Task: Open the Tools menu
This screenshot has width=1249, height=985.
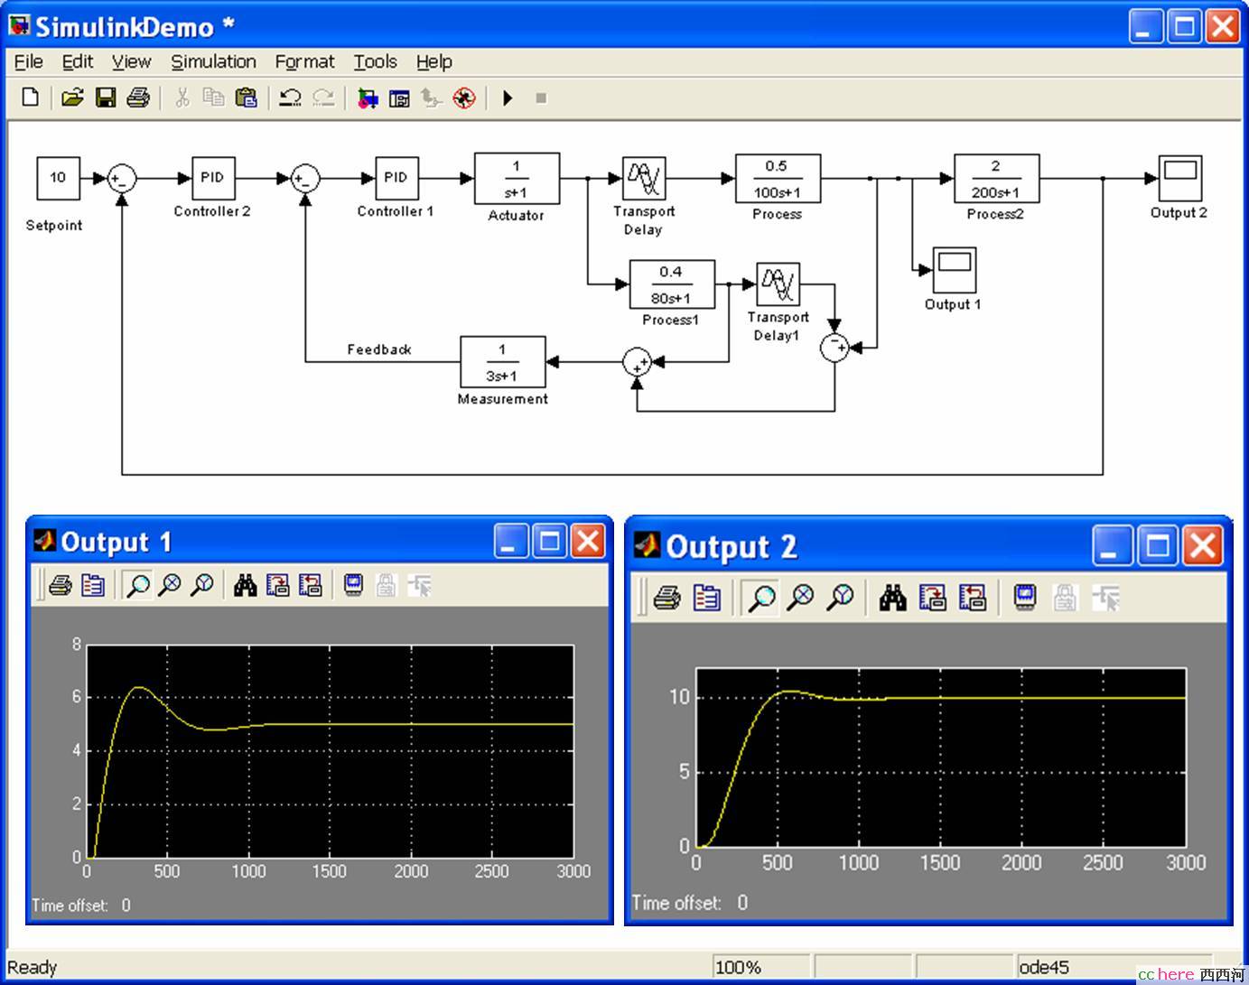Action: click(376, 61)
